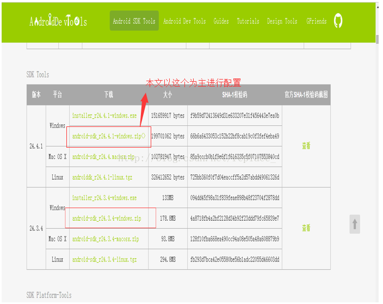Click the page vertical scrollbar thumb
This screenshot has height=304, width=383.
[377, 39]
